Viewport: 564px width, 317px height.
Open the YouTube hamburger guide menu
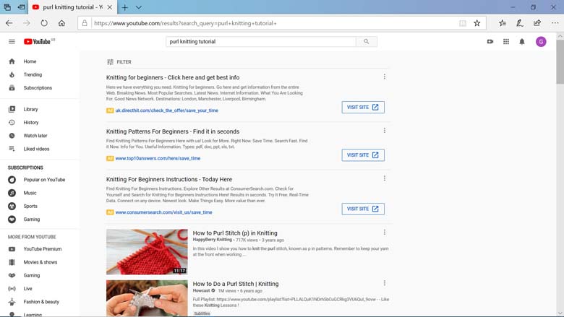tap(12, 42)
